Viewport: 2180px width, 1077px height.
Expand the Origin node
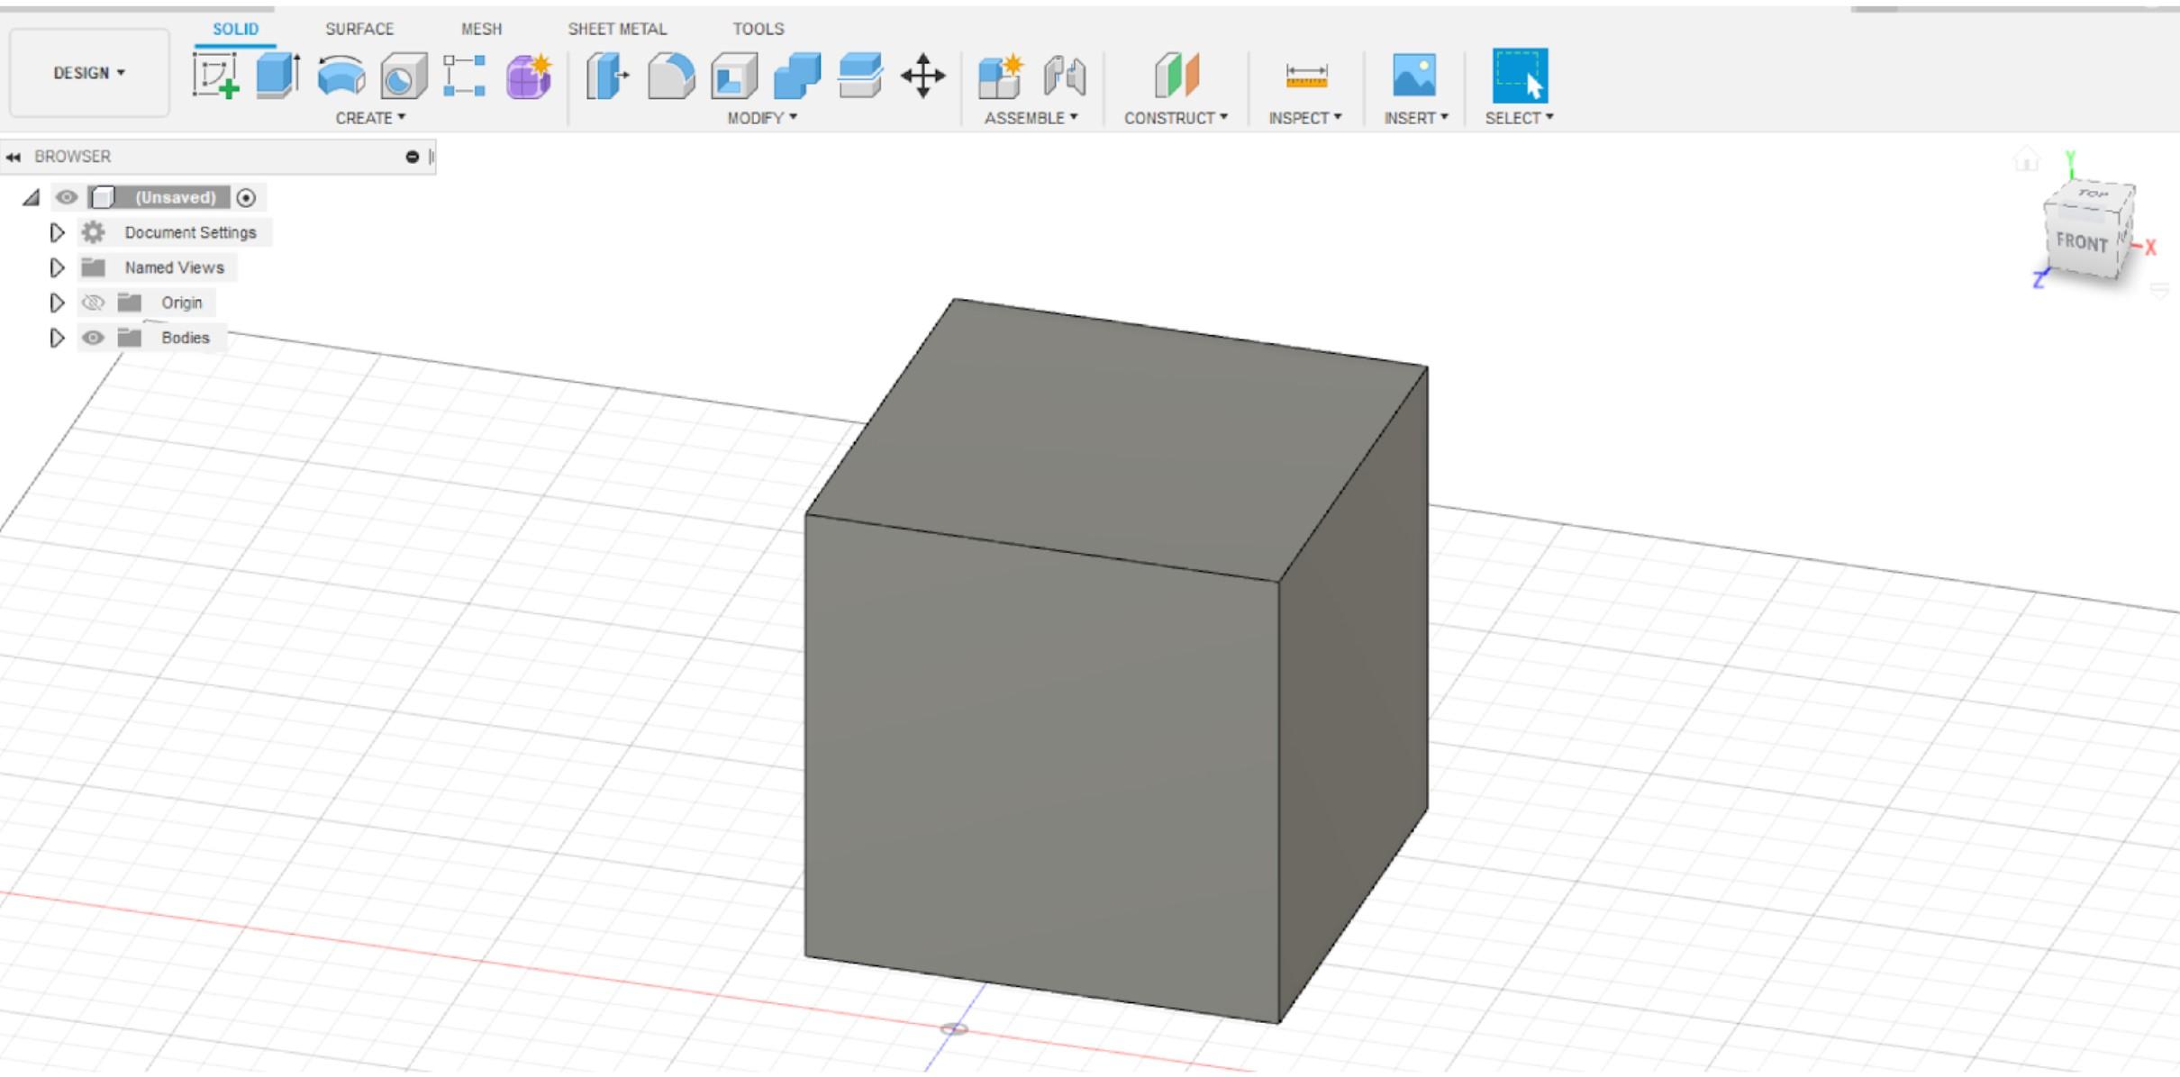[57, 303]
